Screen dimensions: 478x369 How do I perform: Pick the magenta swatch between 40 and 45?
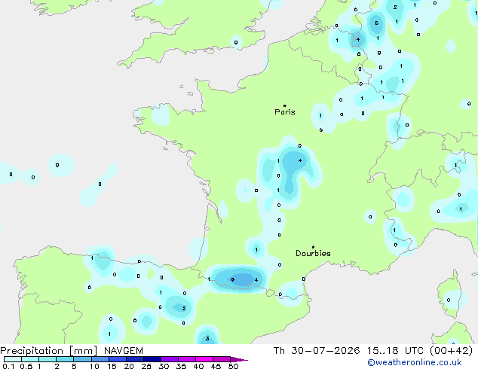tap(204, 359)
